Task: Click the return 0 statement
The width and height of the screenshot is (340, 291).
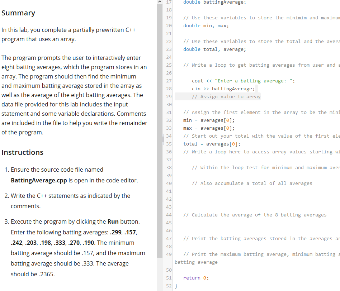Action: pyautogui.click(x=196, y=278)
